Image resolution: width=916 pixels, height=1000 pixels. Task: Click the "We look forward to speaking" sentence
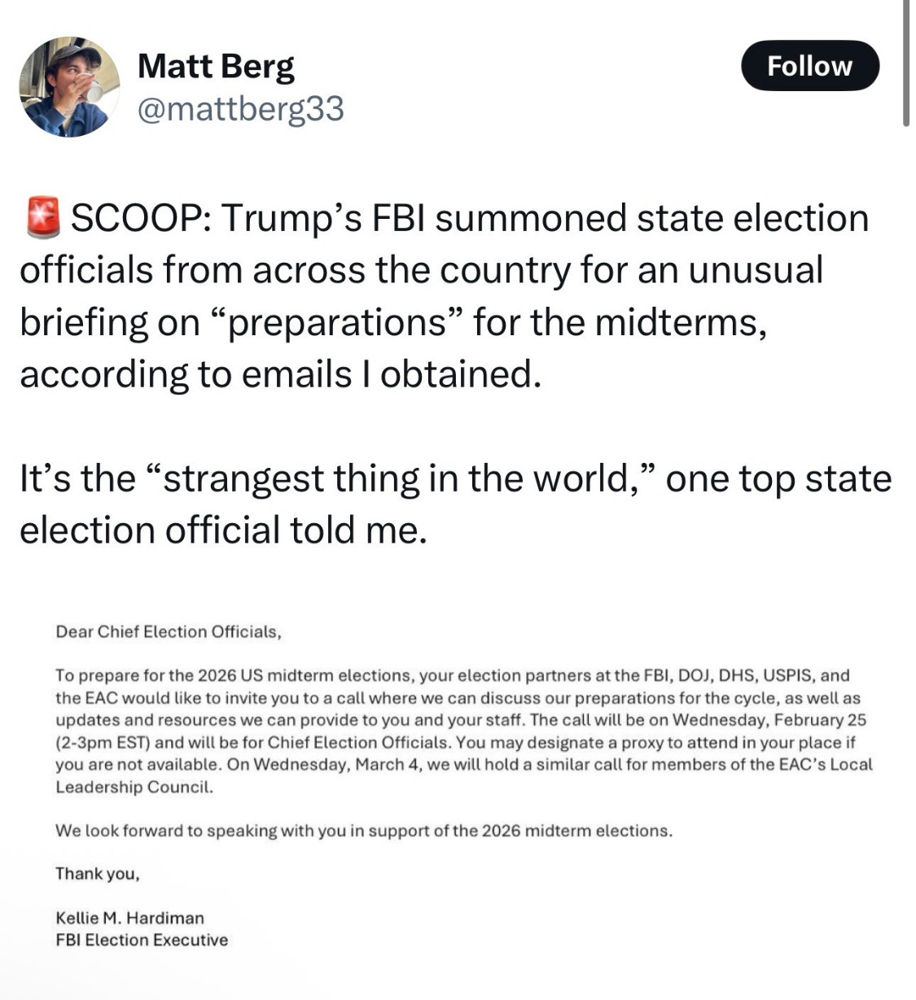click(363, 831)
